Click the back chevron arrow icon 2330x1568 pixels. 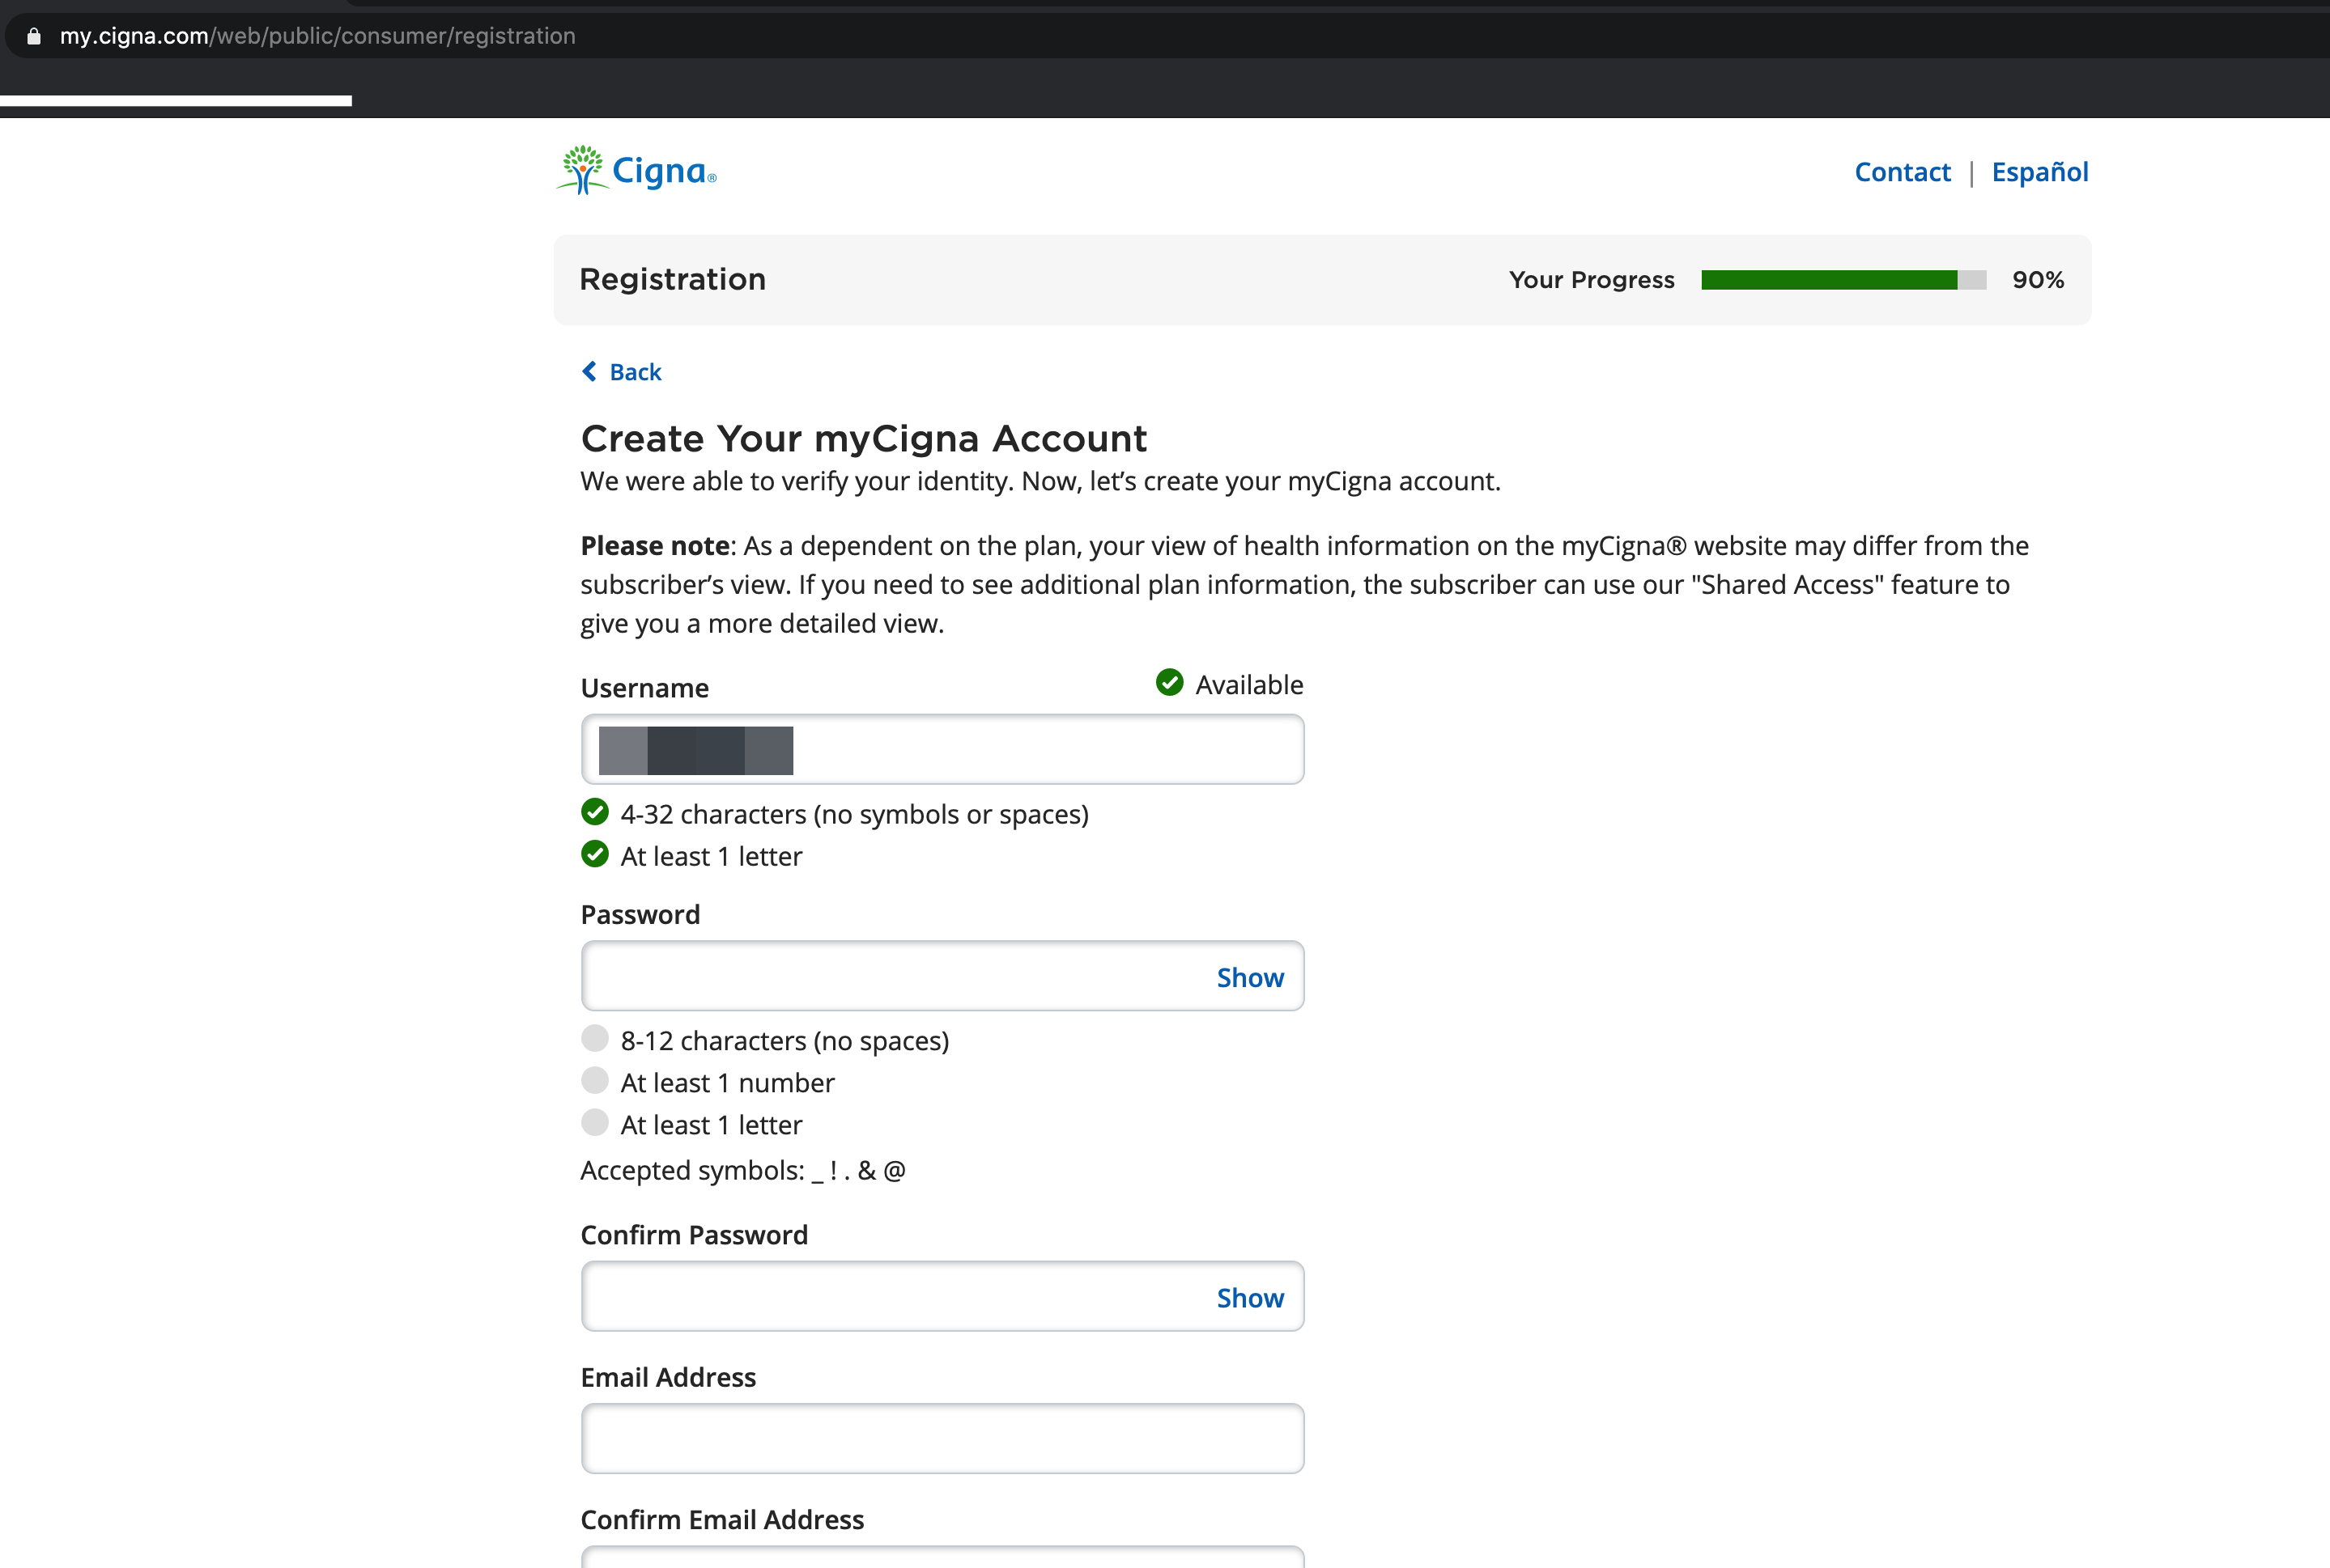click(x=589, y=371)
